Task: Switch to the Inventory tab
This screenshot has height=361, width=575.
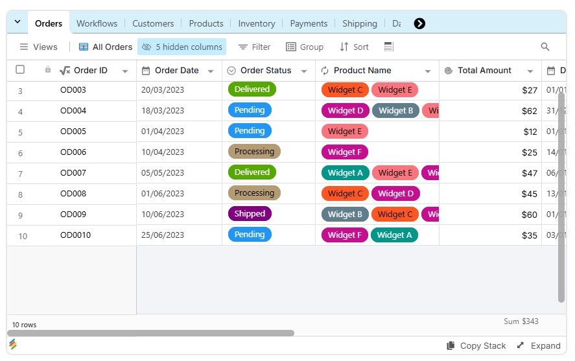Action: pos(257,23)
